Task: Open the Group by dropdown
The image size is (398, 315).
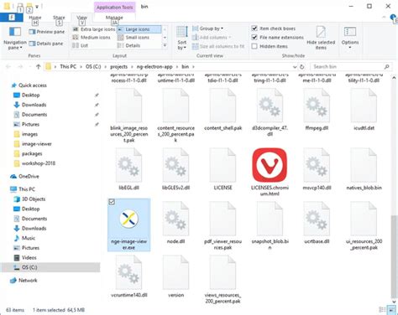Action: 207,28
